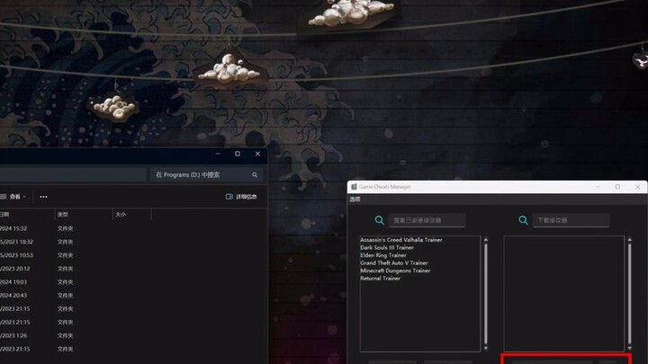Click the installed trainers search magnifier icon
This screenshot has width=648, height=364.
click(380, 220)
